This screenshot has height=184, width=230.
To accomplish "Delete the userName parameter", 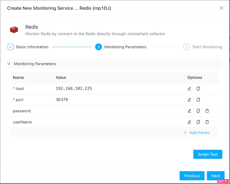I will (207, 122).
